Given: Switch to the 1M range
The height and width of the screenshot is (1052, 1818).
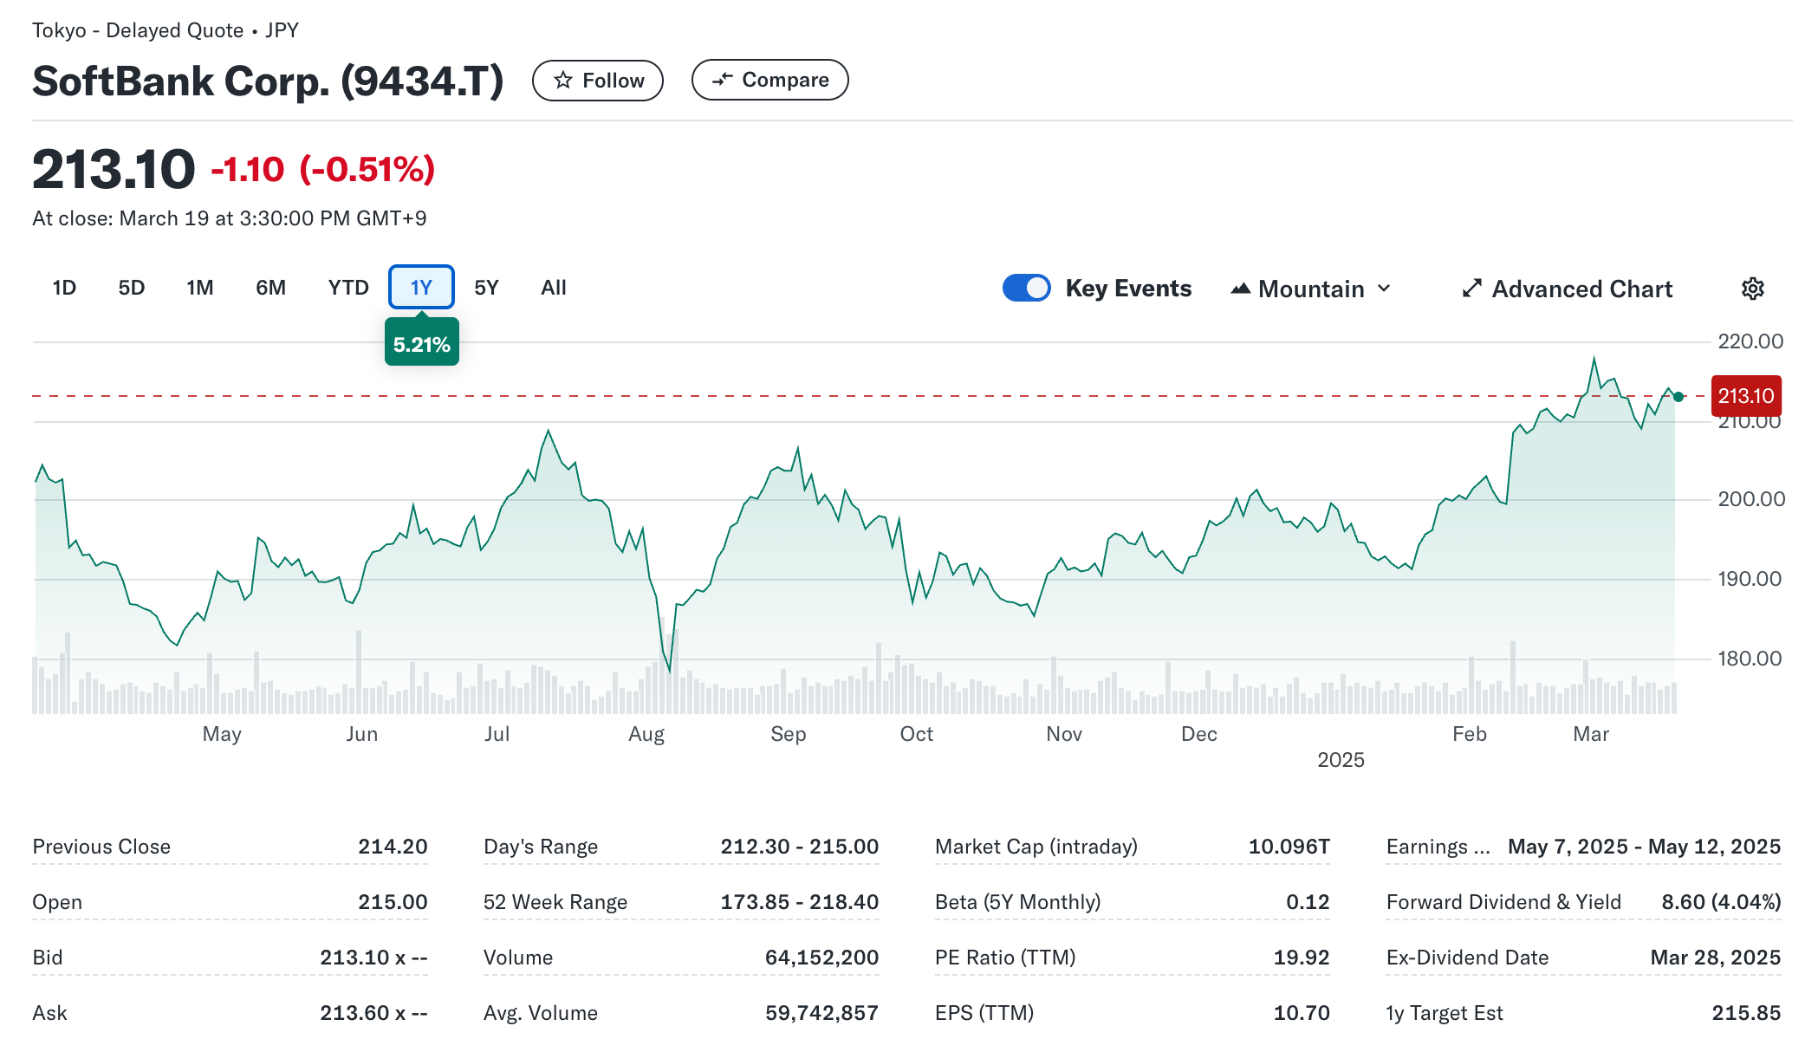Looking at the screenshot, I should click(199, 288).
